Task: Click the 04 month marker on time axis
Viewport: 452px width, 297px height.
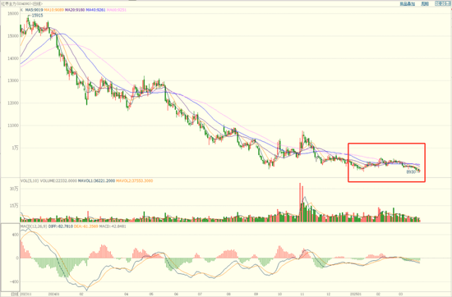Action: (127, 295)
